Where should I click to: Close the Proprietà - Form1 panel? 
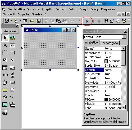pyautogui.click(x=125, y=31)
